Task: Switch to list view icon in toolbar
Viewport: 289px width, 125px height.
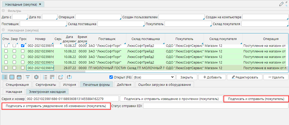Action: point(5,77)
